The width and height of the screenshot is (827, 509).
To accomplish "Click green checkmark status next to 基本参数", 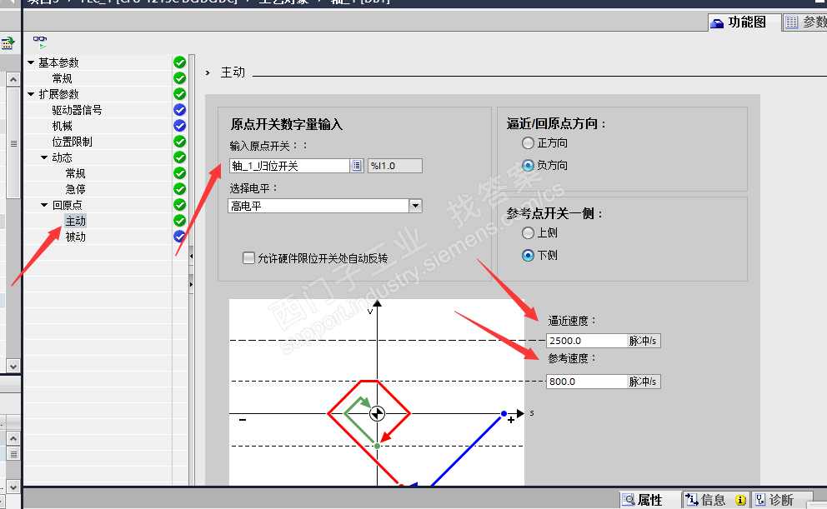I will [180, 62].
